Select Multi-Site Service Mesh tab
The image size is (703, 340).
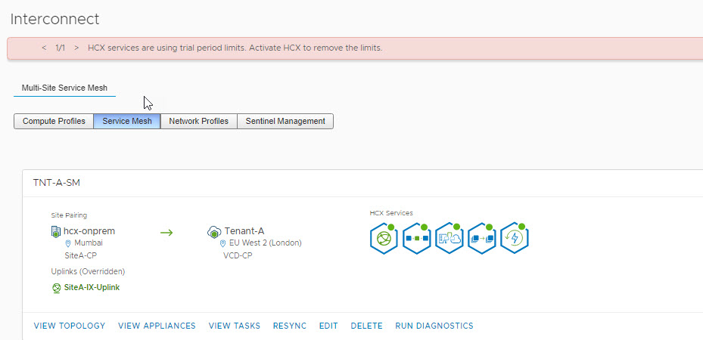point(64,88)
